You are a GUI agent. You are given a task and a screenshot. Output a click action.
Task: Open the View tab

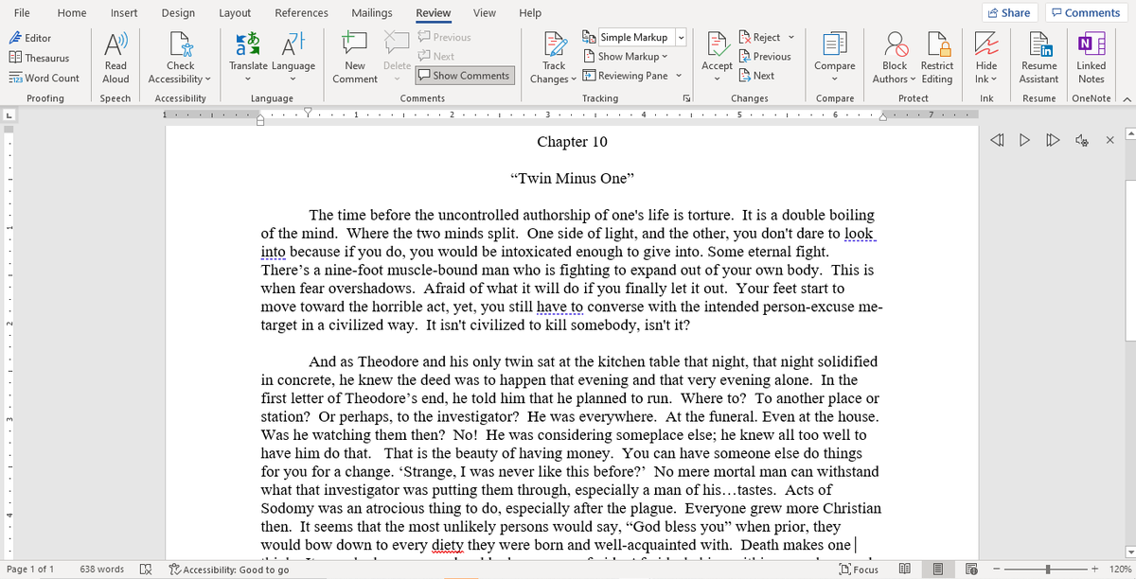point(484,12)
